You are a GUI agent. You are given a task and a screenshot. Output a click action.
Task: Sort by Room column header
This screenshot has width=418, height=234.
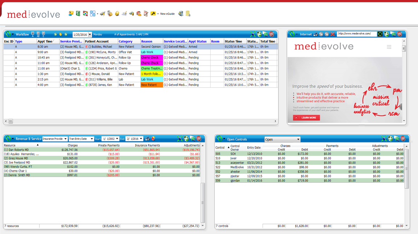pos(217,41)
